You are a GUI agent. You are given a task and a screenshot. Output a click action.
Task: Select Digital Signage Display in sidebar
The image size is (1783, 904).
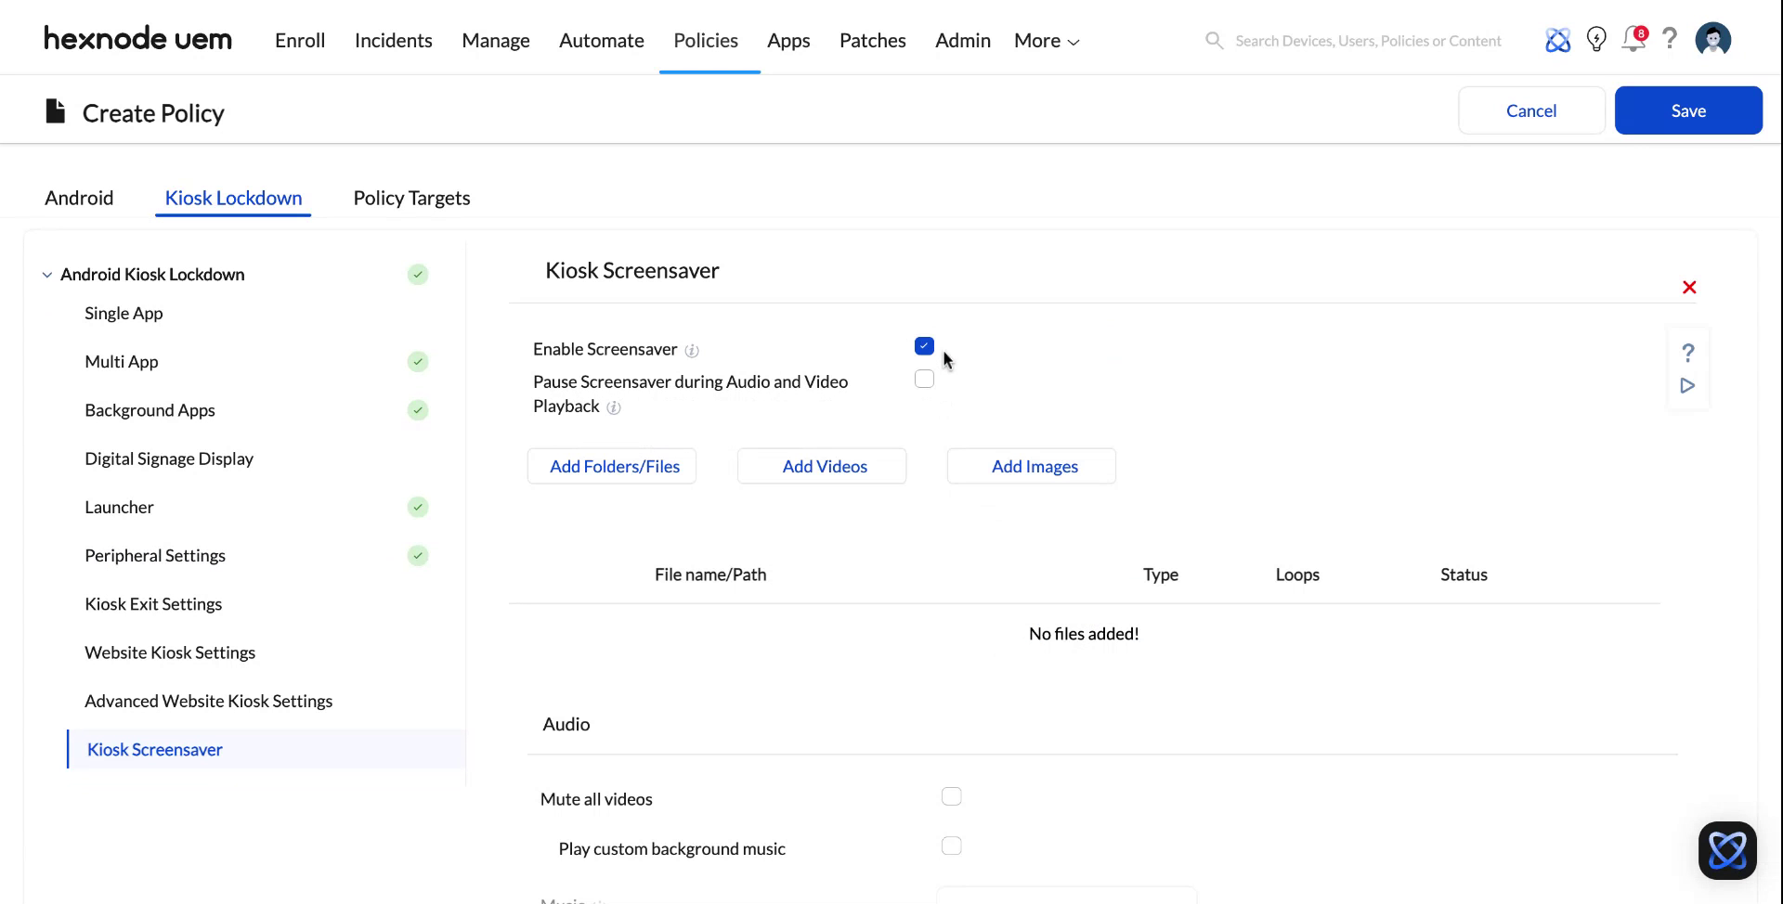169,458
